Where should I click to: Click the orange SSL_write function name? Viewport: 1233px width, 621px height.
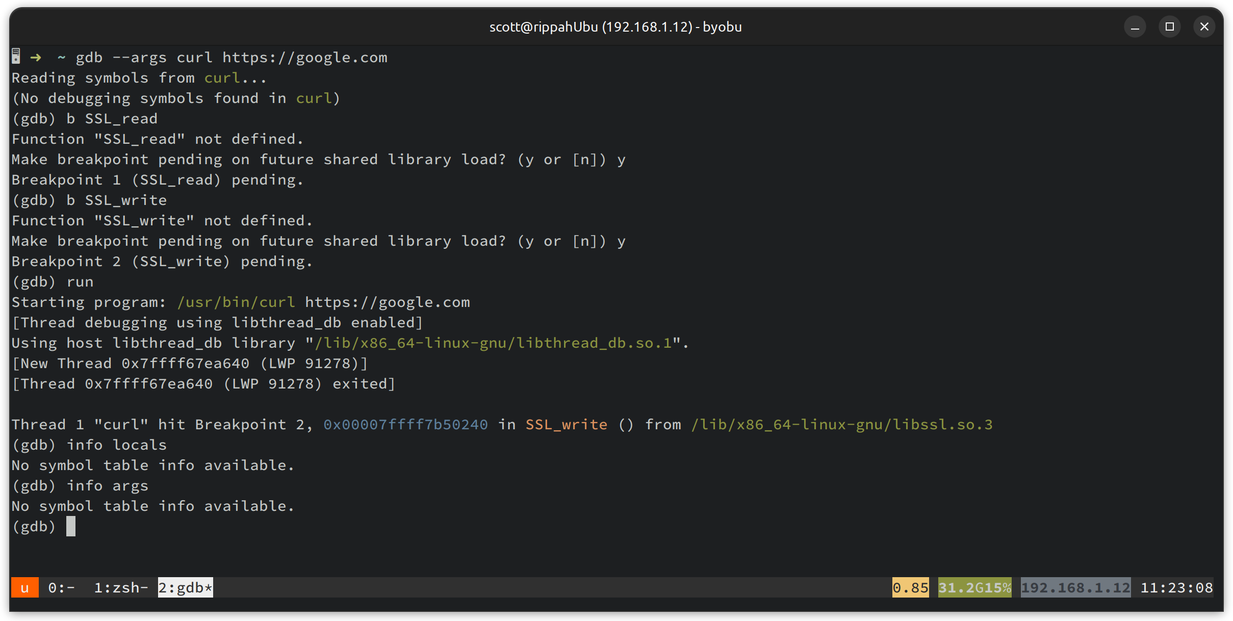pyautogui.click(x=566, y=425)
